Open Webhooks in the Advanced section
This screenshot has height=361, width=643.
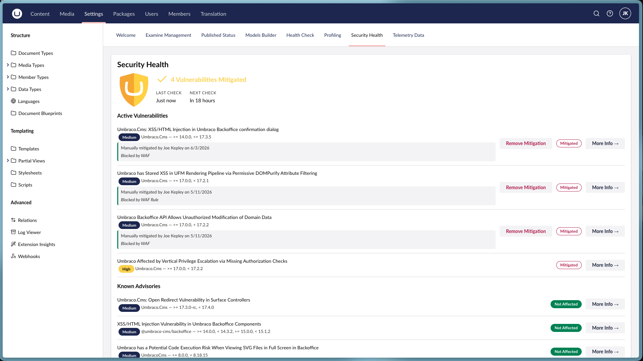[x=29, y=256]
